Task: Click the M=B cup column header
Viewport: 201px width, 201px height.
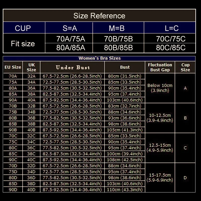Action: [x=118, y=28]
